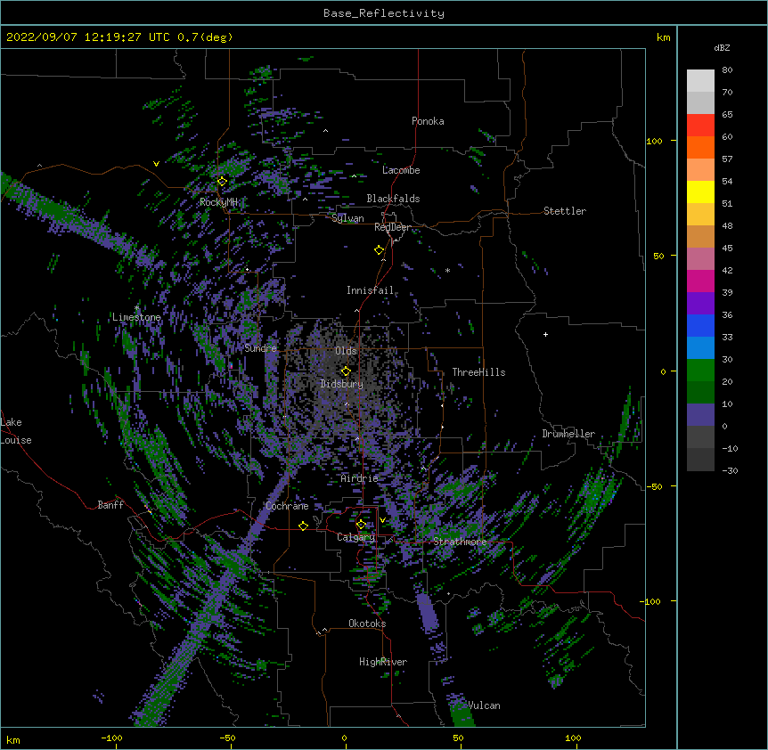This screenshot has width=768, height=750.
Task: Click the white asterisk above Limestone label
Action: [x=136, y=308]
